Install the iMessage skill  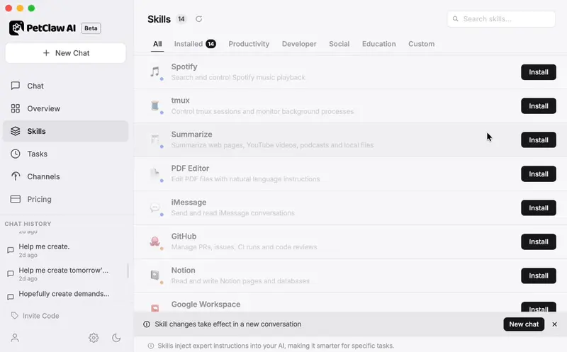click(x=539, y=208)
